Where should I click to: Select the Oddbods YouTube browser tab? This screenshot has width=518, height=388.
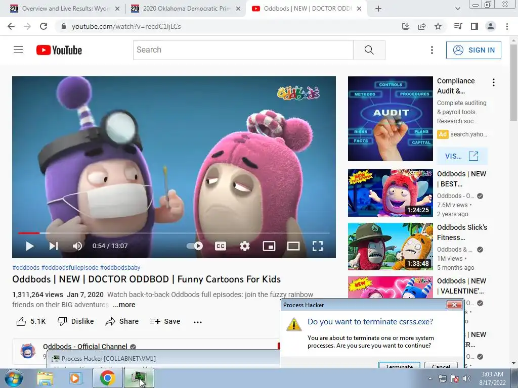307,9
